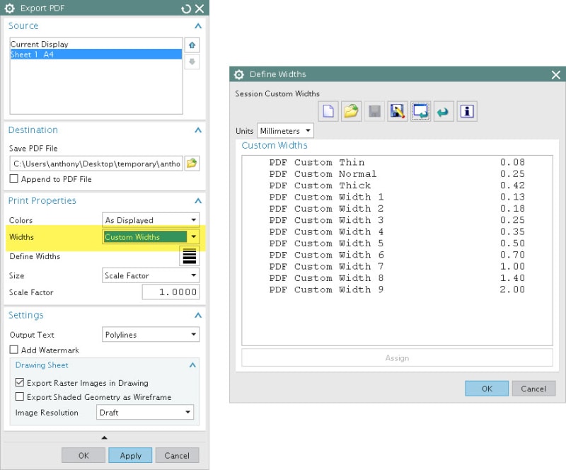Select PDF Custom Width 3 row
Screen dimensions: 566x470
397,220
